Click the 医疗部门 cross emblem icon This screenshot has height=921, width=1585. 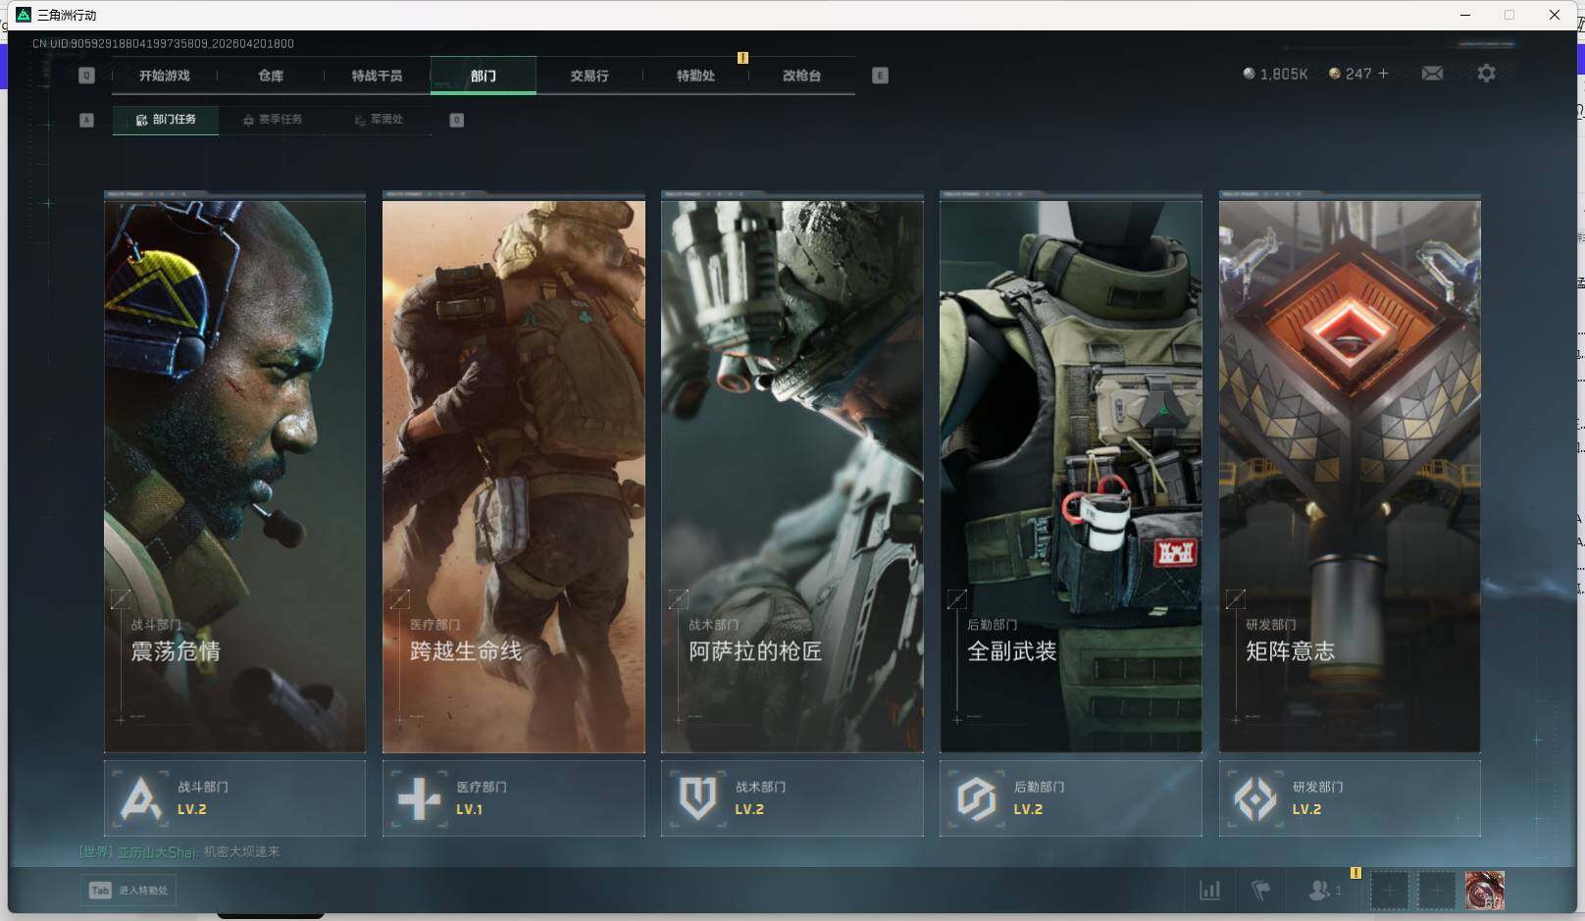point(419,798)
